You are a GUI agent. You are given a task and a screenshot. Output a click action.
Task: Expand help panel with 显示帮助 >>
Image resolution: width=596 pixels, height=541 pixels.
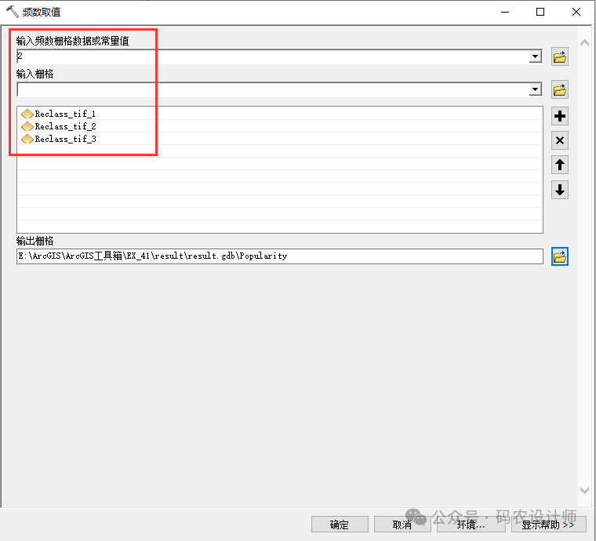click(548, 525)
